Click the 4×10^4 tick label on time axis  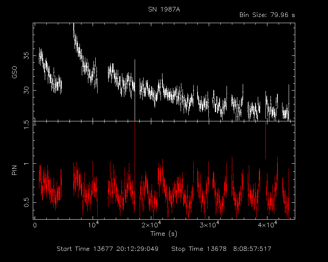pyautogui.click(x=267, y=225)
